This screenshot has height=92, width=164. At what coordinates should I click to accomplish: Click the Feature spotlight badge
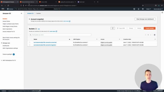[14, 54]
